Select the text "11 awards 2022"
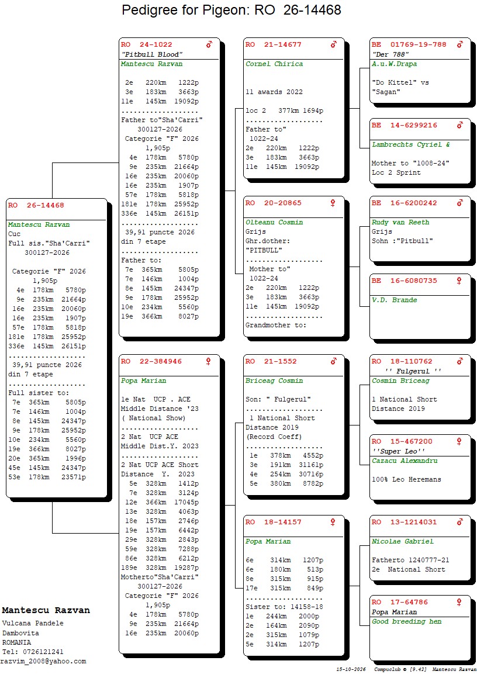477x685 pixels. click(x=274, y=92)
